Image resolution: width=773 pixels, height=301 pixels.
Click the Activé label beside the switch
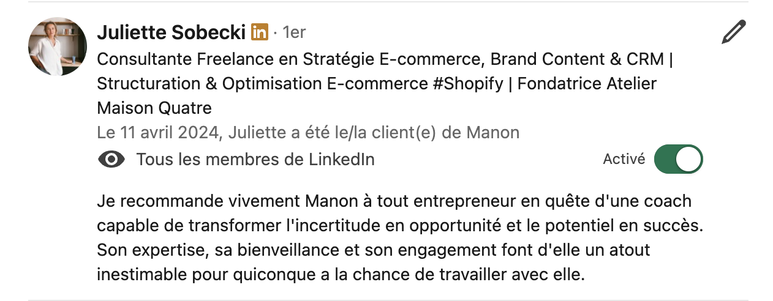[x=624, y=159]
